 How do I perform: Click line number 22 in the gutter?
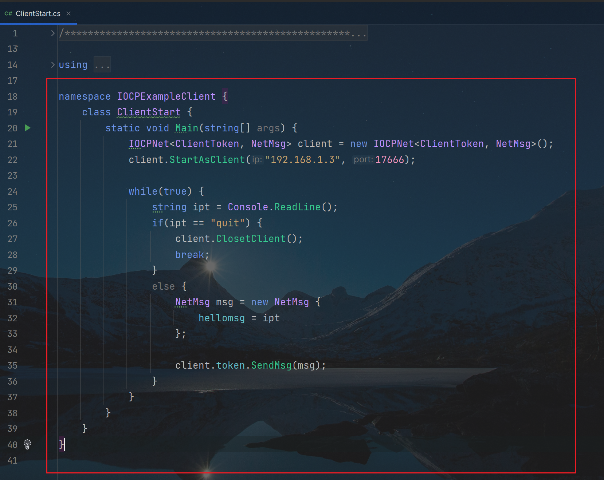pos(12,160)
